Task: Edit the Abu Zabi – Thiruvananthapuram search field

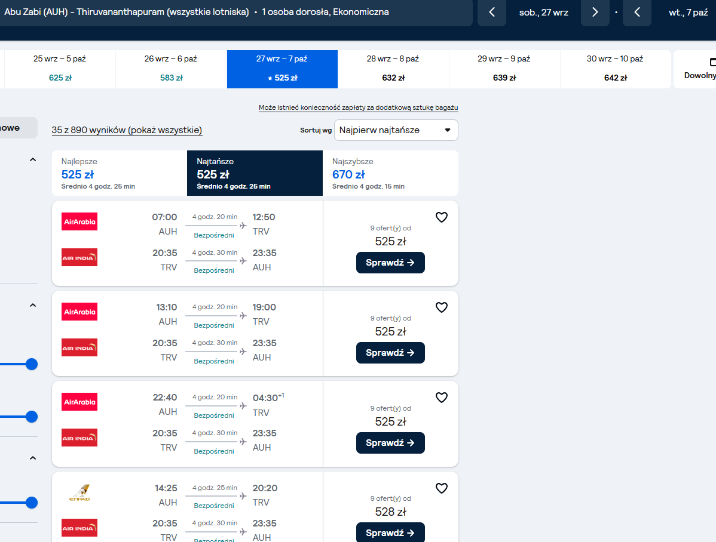Action: pos(236,13)
